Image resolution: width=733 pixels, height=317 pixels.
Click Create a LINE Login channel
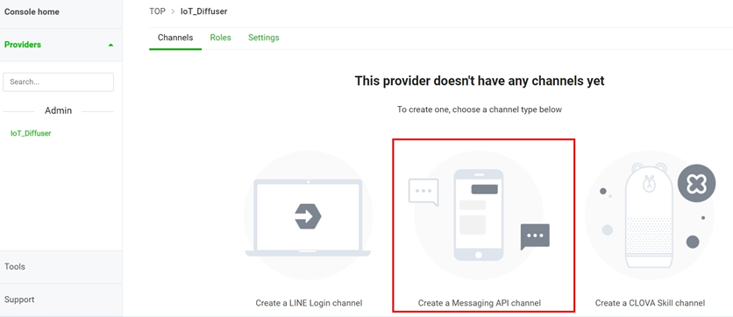tap(309, 303)
